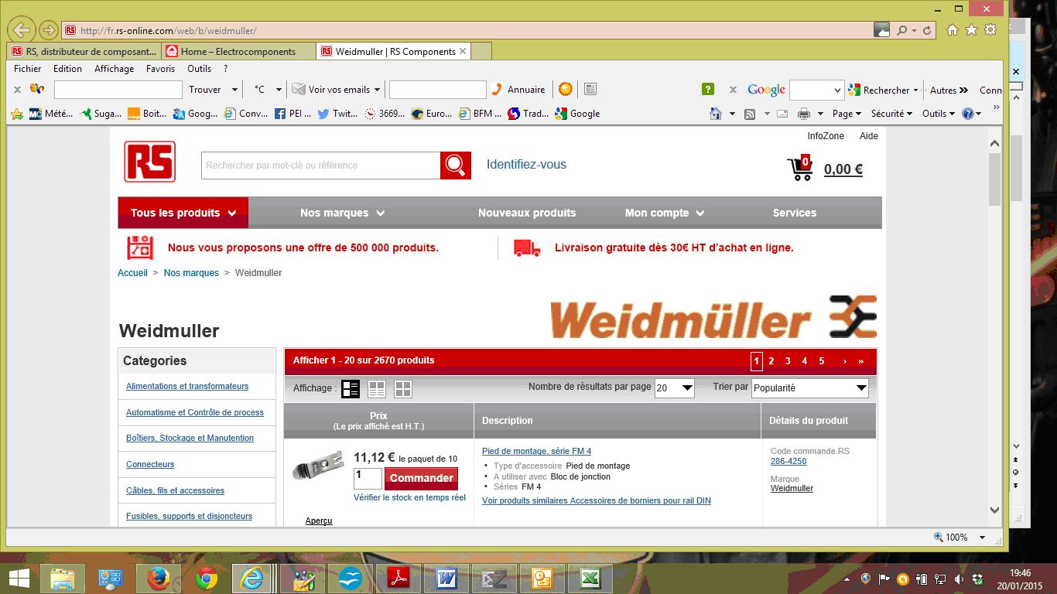Open IE home page icon at top right
The width and height of the screenshot is (1057, 594).
953,30
